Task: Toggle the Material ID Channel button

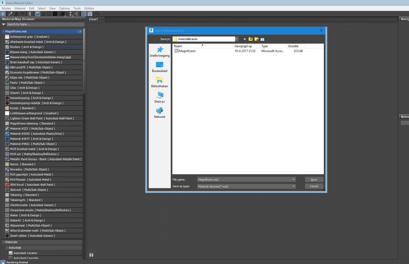Action: coord(63,14)
